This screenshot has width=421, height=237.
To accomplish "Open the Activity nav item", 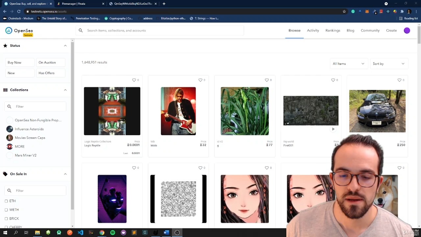I will tap(313, 31).
